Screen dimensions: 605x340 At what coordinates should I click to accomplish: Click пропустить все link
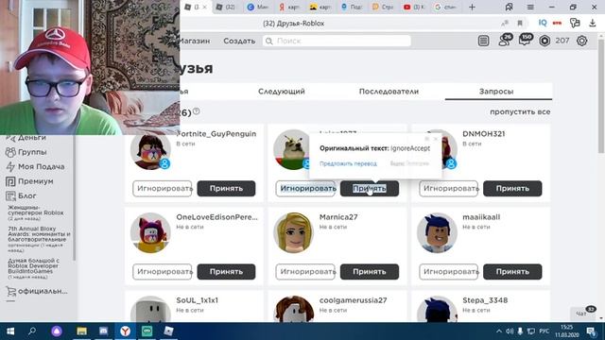point(520,111)
